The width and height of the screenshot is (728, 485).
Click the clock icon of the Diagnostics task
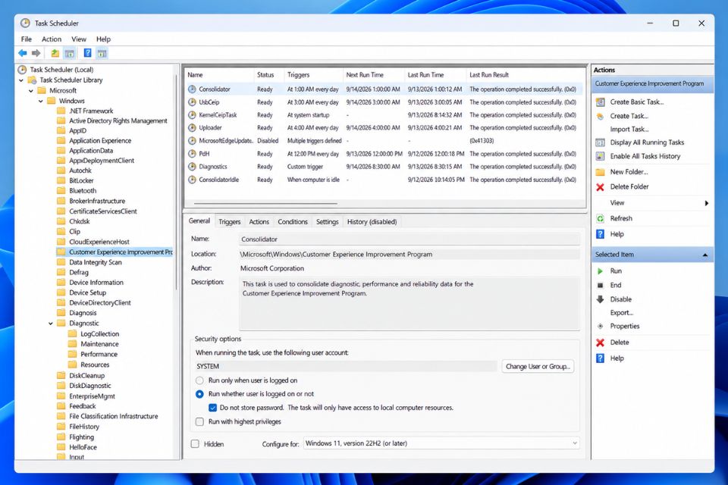pyautogui.click(x=192, y=167)
